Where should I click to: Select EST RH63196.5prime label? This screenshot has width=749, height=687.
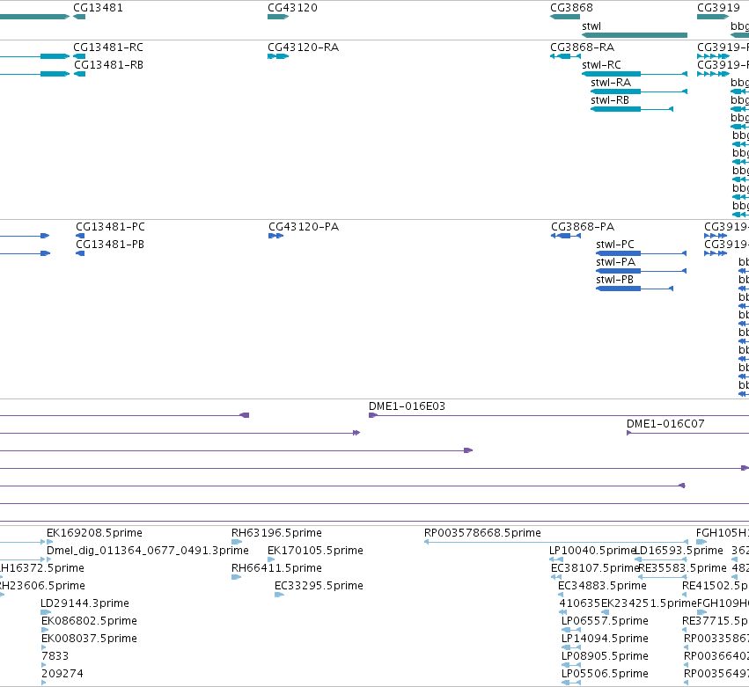click(x=276, y=533)
